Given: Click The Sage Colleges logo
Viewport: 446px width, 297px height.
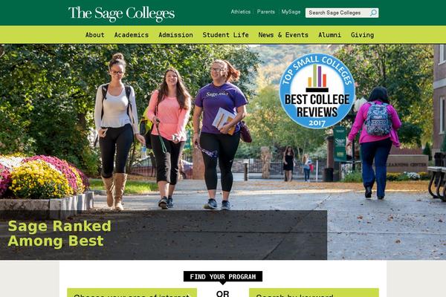Looking at the screenshot, I should click(x=121, y=13).
